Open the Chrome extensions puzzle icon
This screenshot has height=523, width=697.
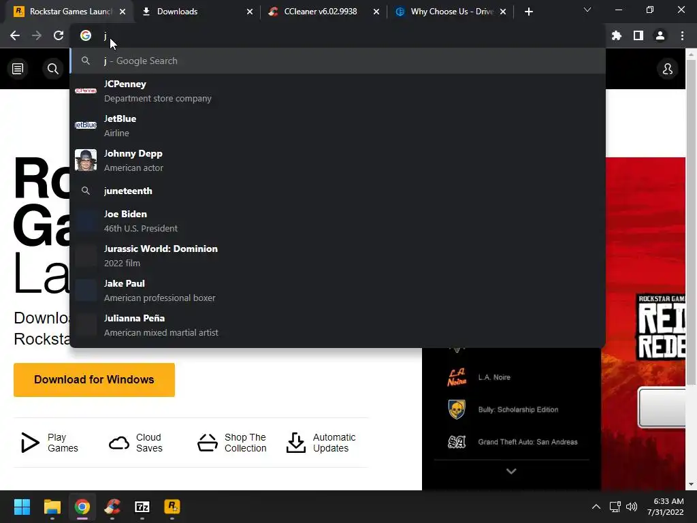click(617, 35)
